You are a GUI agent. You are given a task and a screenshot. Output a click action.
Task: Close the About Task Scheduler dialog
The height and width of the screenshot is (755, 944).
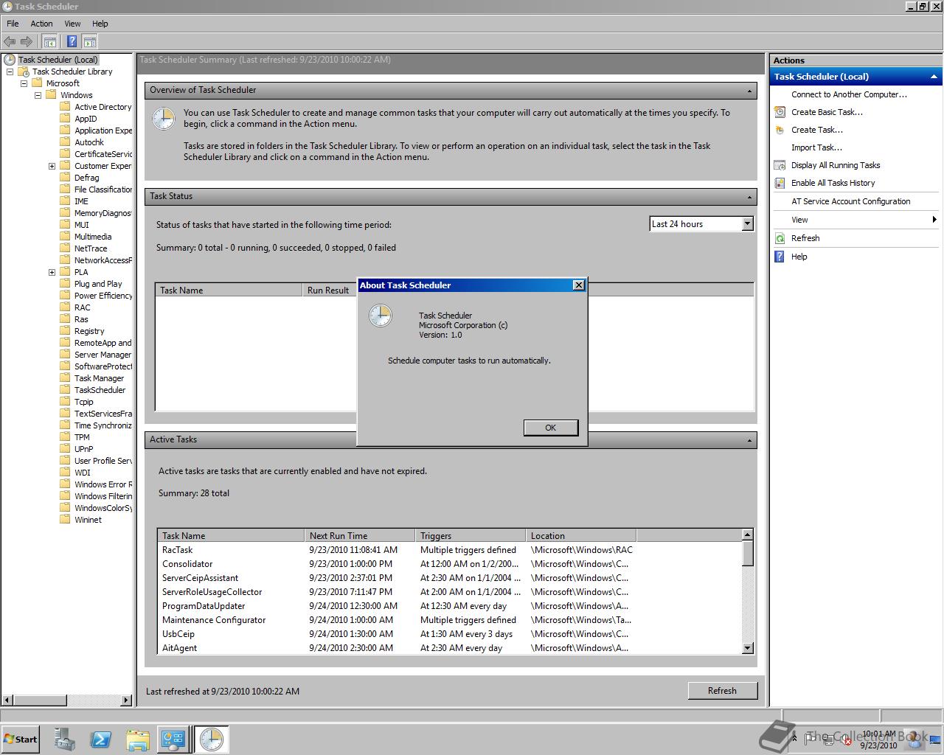click(578, 285)
